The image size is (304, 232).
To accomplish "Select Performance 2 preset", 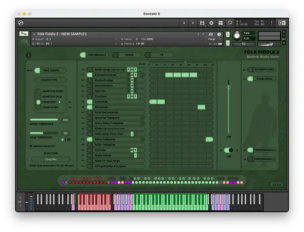I will tap(261, 159).
